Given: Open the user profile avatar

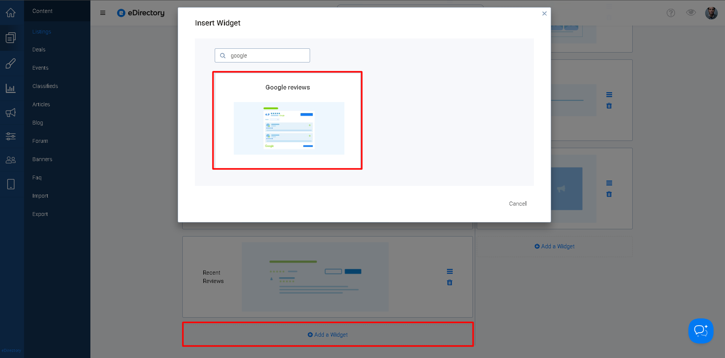Looking at the screenshot, I should [711, 13].
